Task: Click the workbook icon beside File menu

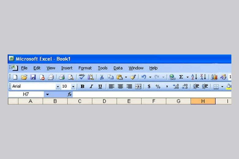Action: [15, 68]
